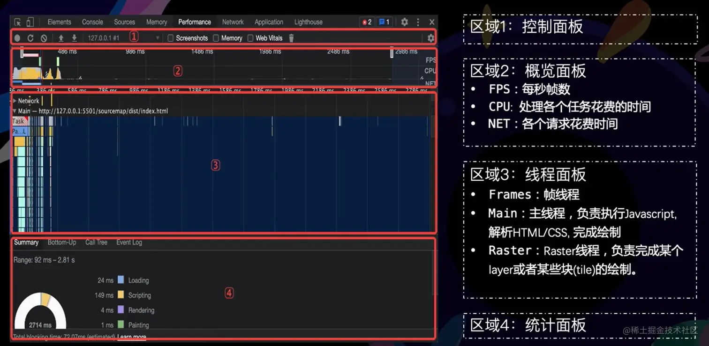Collapse the Main thread track
This screenshot has width=709, height=346.
15,111
